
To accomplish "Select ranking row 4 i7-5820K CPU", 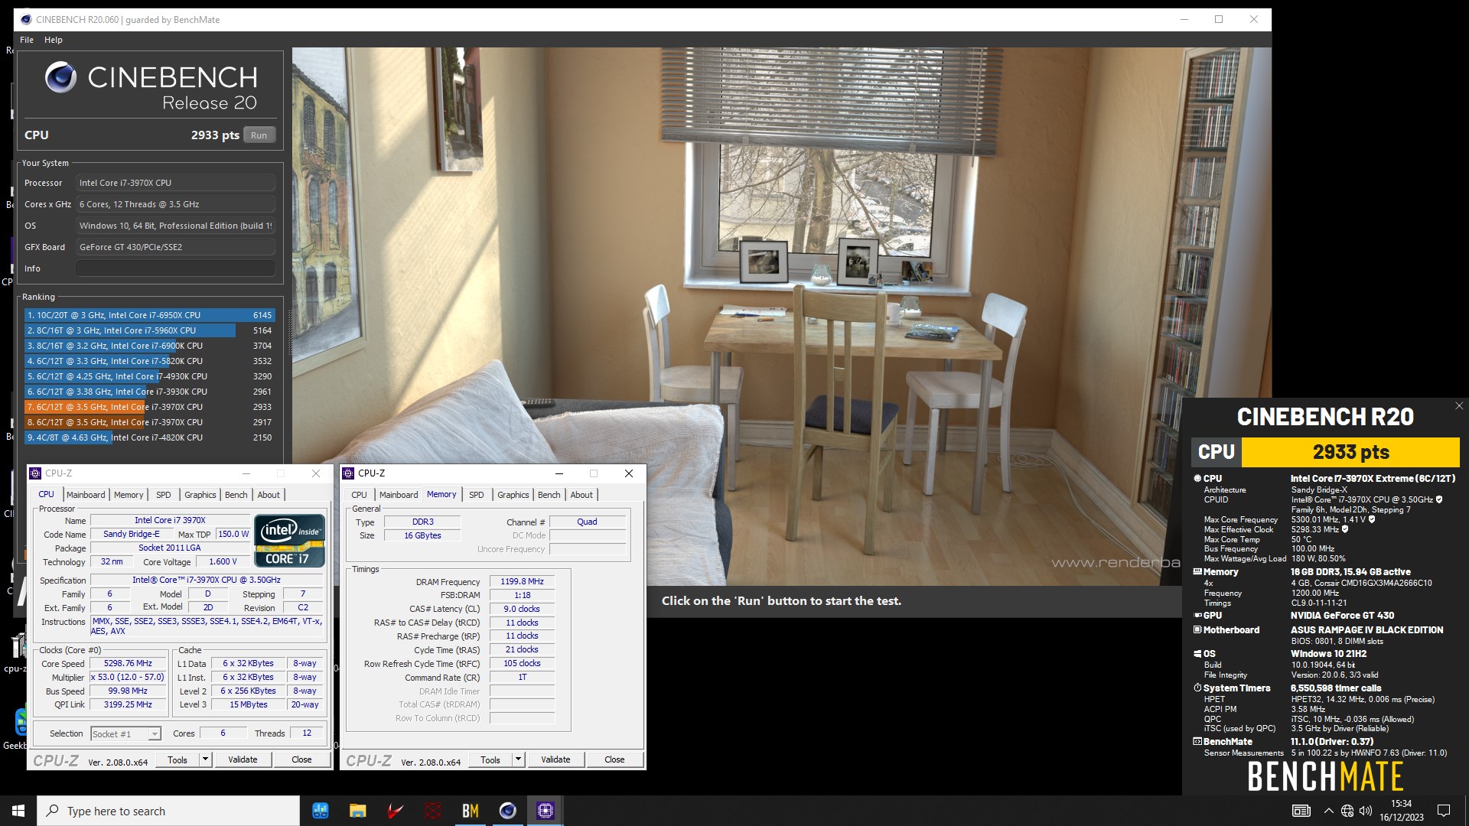I will coord(150,361).
